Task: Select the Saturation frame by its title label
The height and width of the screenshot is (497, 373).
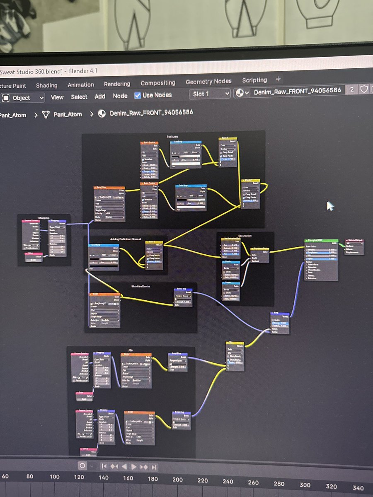Action: (245, 236)
